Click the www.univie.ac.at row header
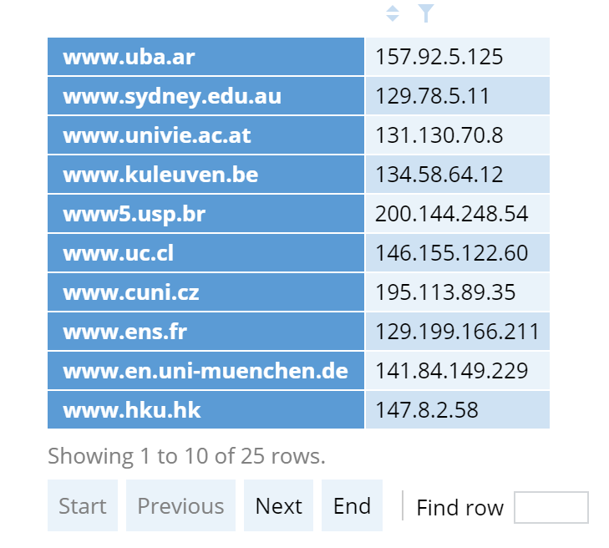The image size is (609, 548). tap(206, 135)
